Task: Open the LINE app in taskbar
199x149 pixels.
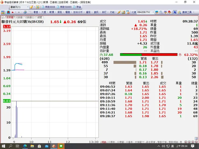Action: click(x=61, y=146)
